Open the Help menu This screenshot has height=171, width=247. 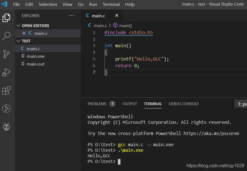pyautogui.click(x=130, y=4)
